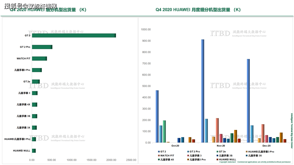Viewport: 294px width, 165px height.
Task: Click the 'GT 2 Pro' axis label in left chart
Action: pos(25,47)
